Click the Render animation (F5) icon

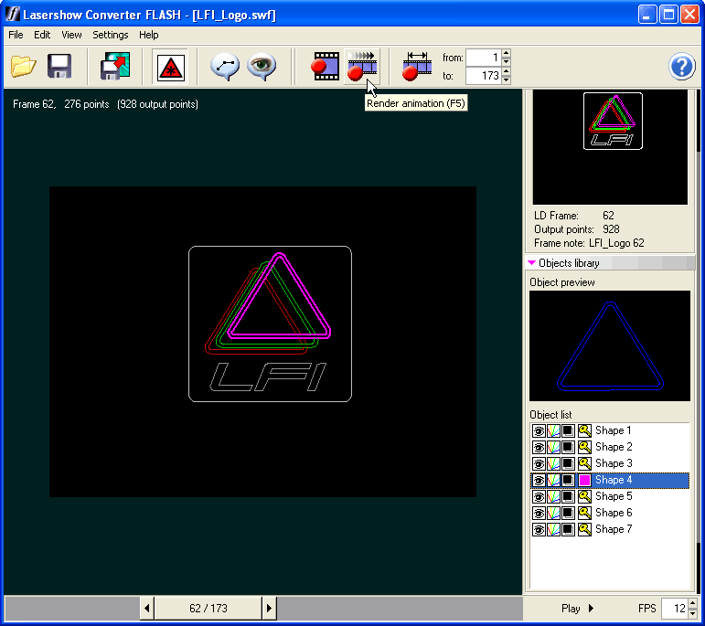(x=362, y=67)
